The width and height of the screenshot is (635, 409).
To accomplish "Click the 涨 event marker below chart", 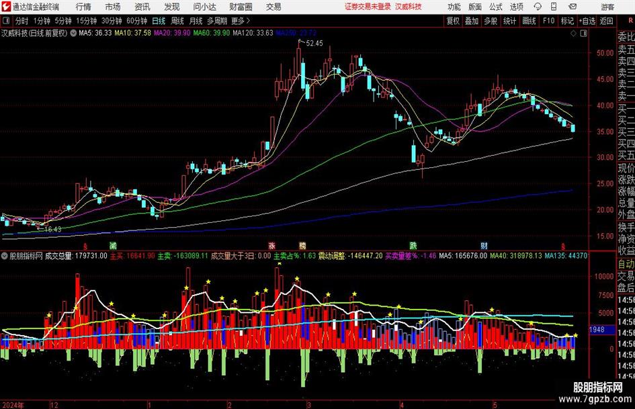I will coord(271,245).
